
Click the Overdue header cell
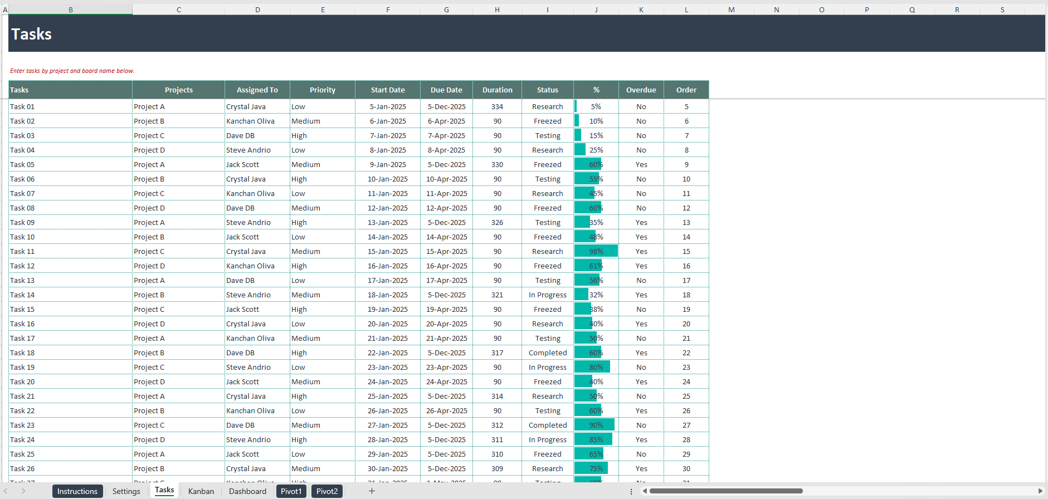pyautogui.click(x=641, y=90)
